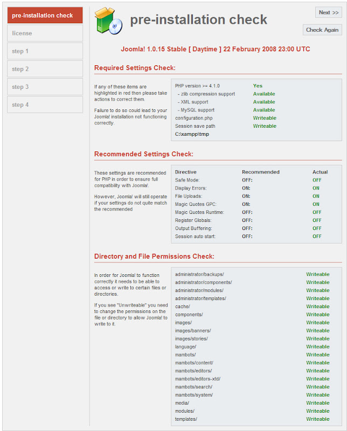Click the actual OFF value for Session auto start
Image resolution: width=347 pixels, height=431 pixels.
[x=317, y=237]
